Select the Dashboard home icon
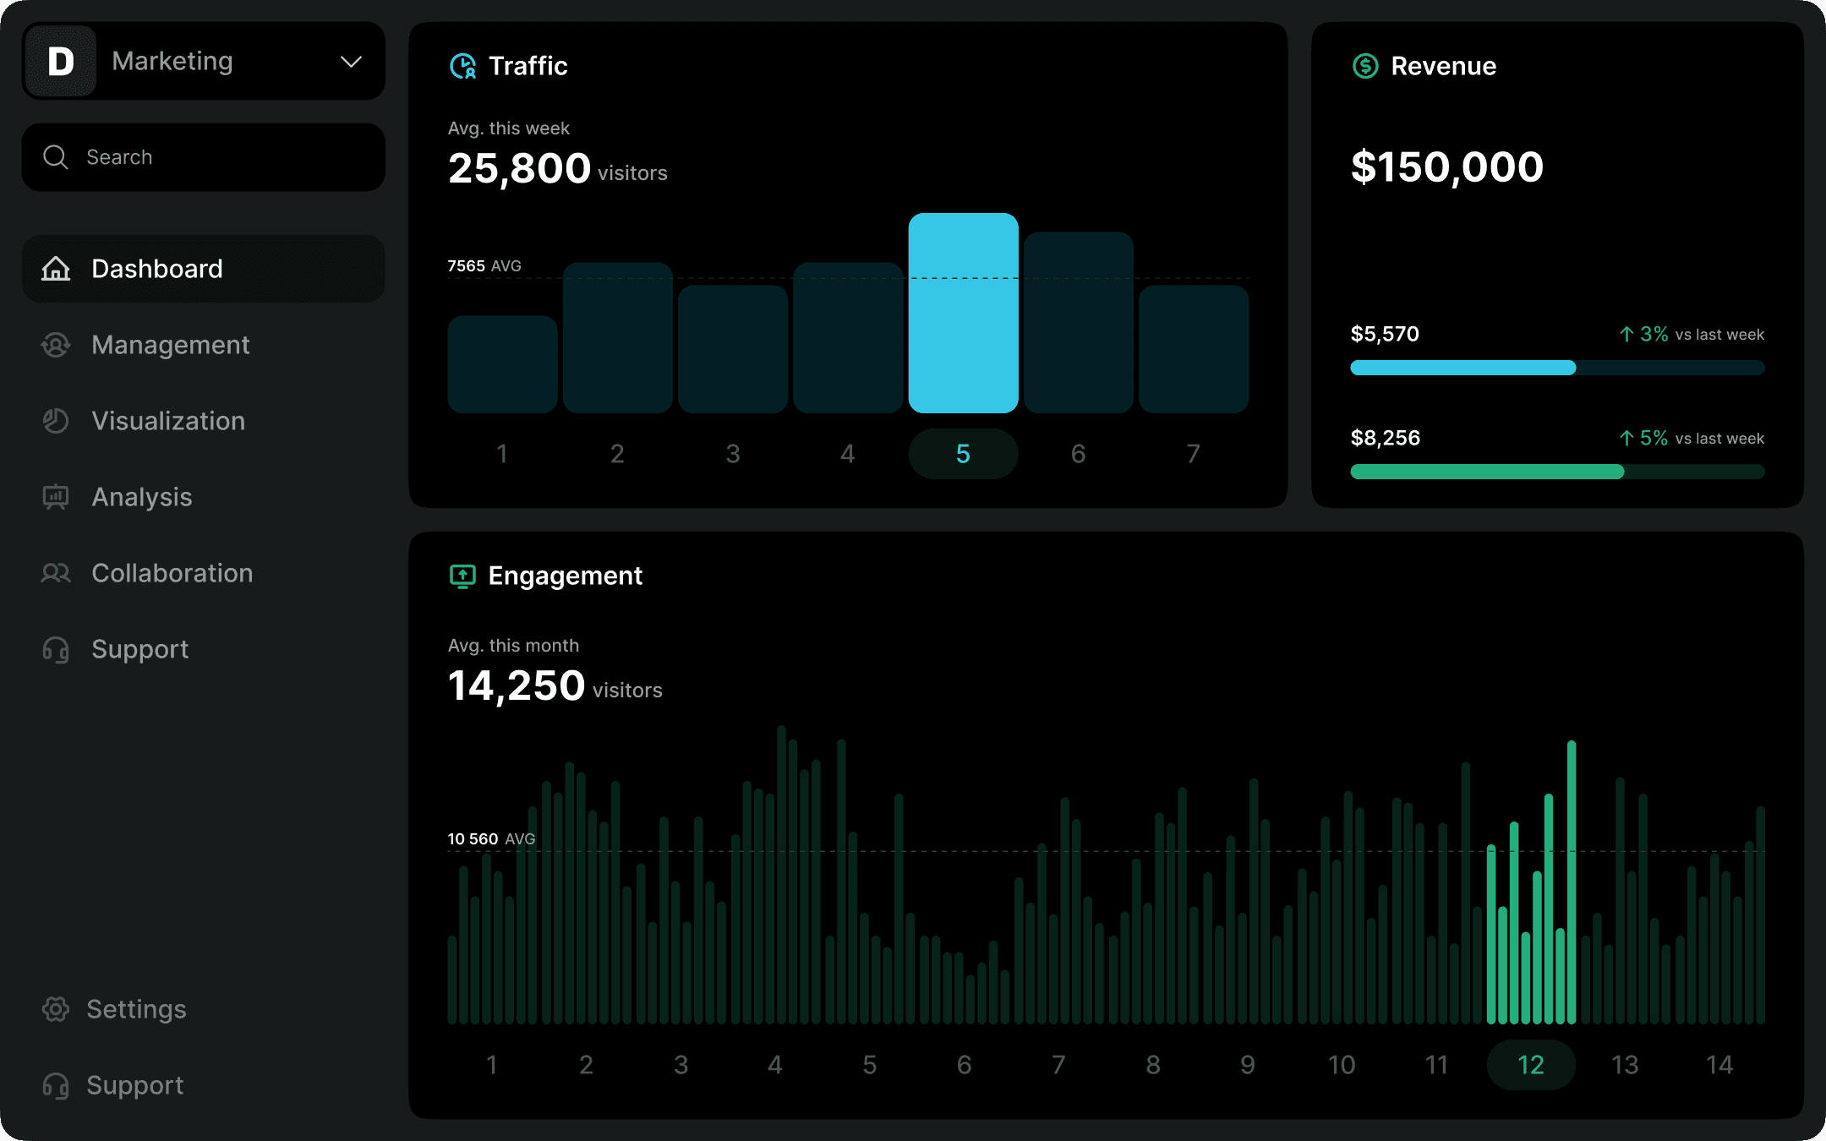Image resolution: width=1826 pixels, height=1141 pixels. point(56,269)
